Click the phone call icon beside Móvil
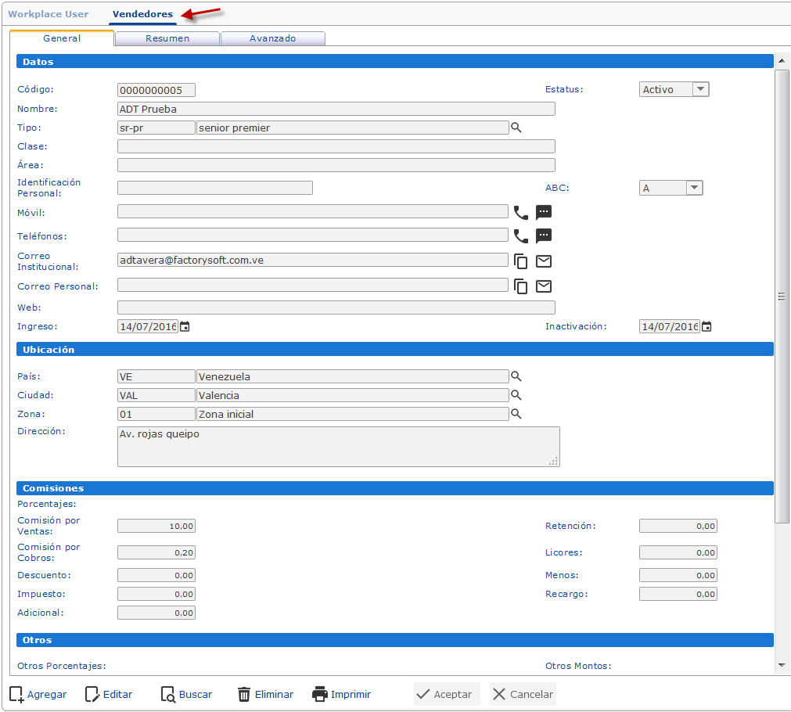 [x=520, y=212]
